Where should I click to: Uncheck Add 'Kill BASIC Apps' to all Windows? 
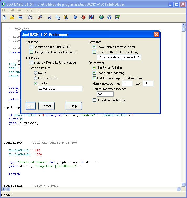[94, 78]
